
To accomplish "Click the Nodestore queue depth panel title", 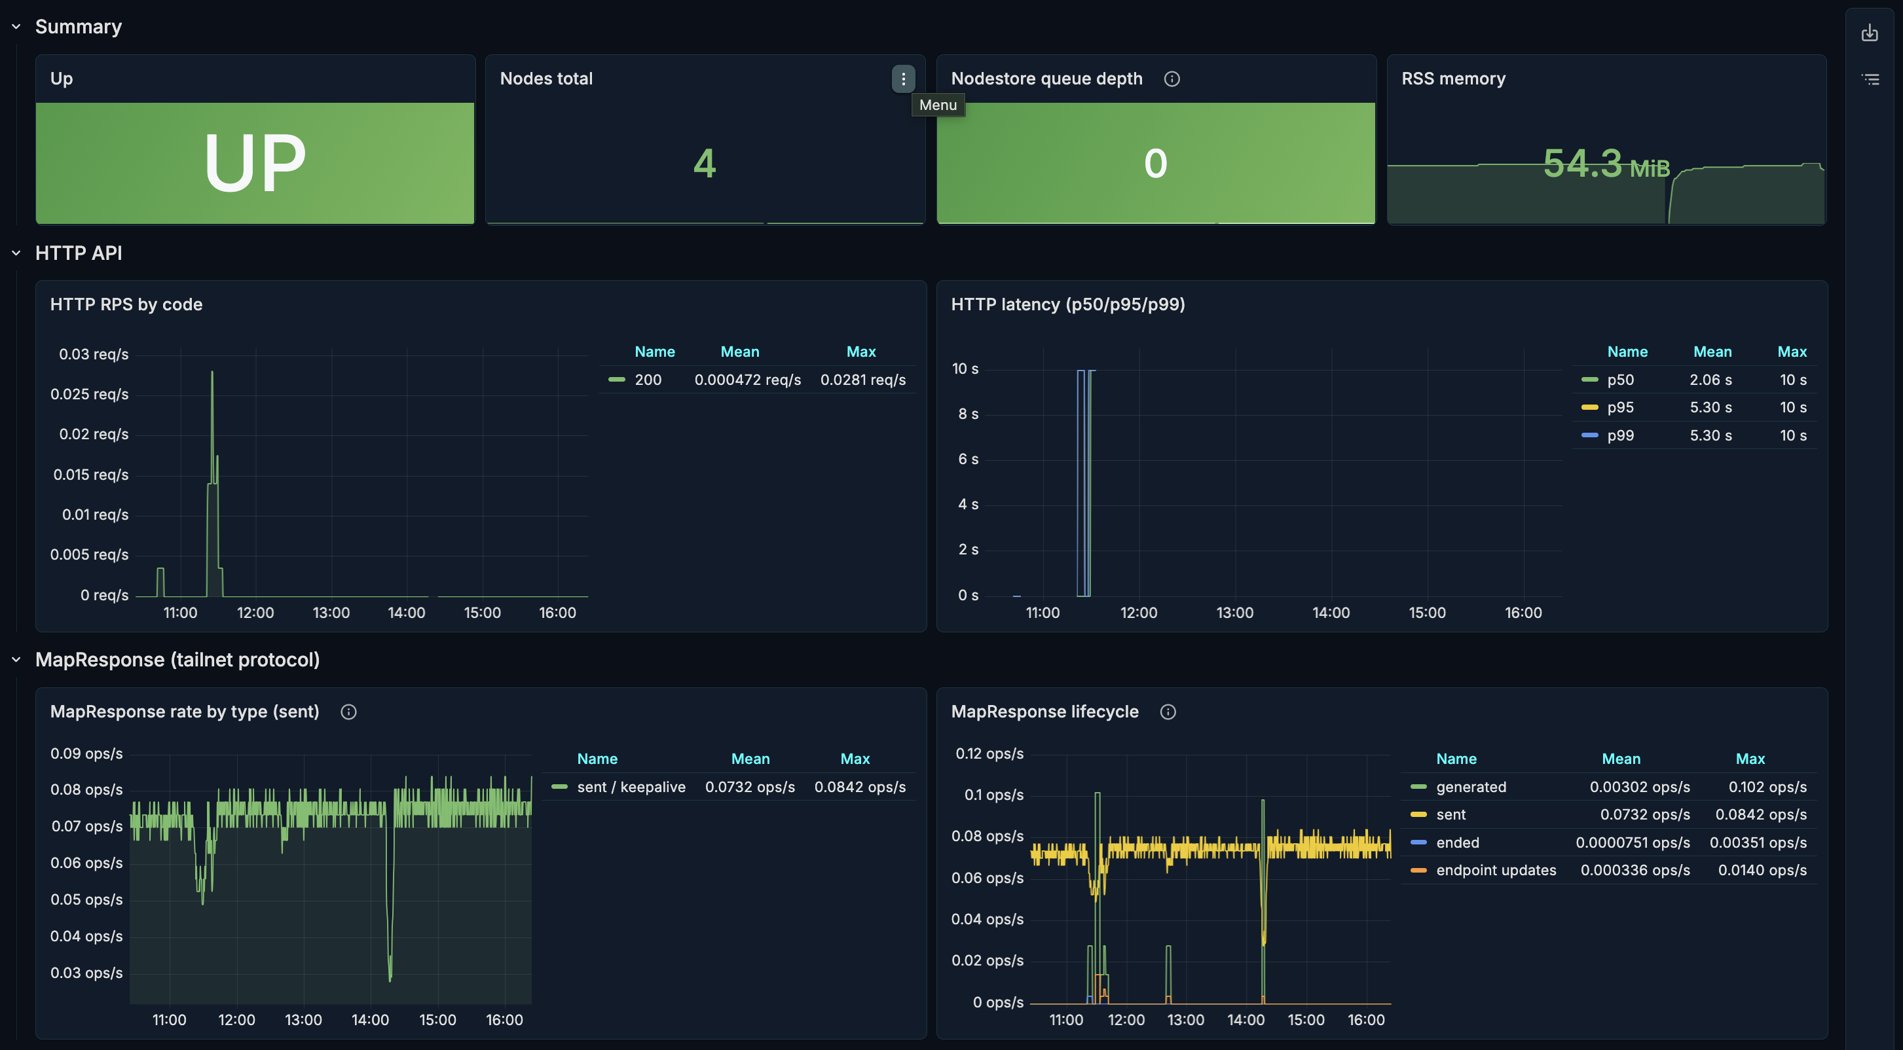I will point(1046,79).
